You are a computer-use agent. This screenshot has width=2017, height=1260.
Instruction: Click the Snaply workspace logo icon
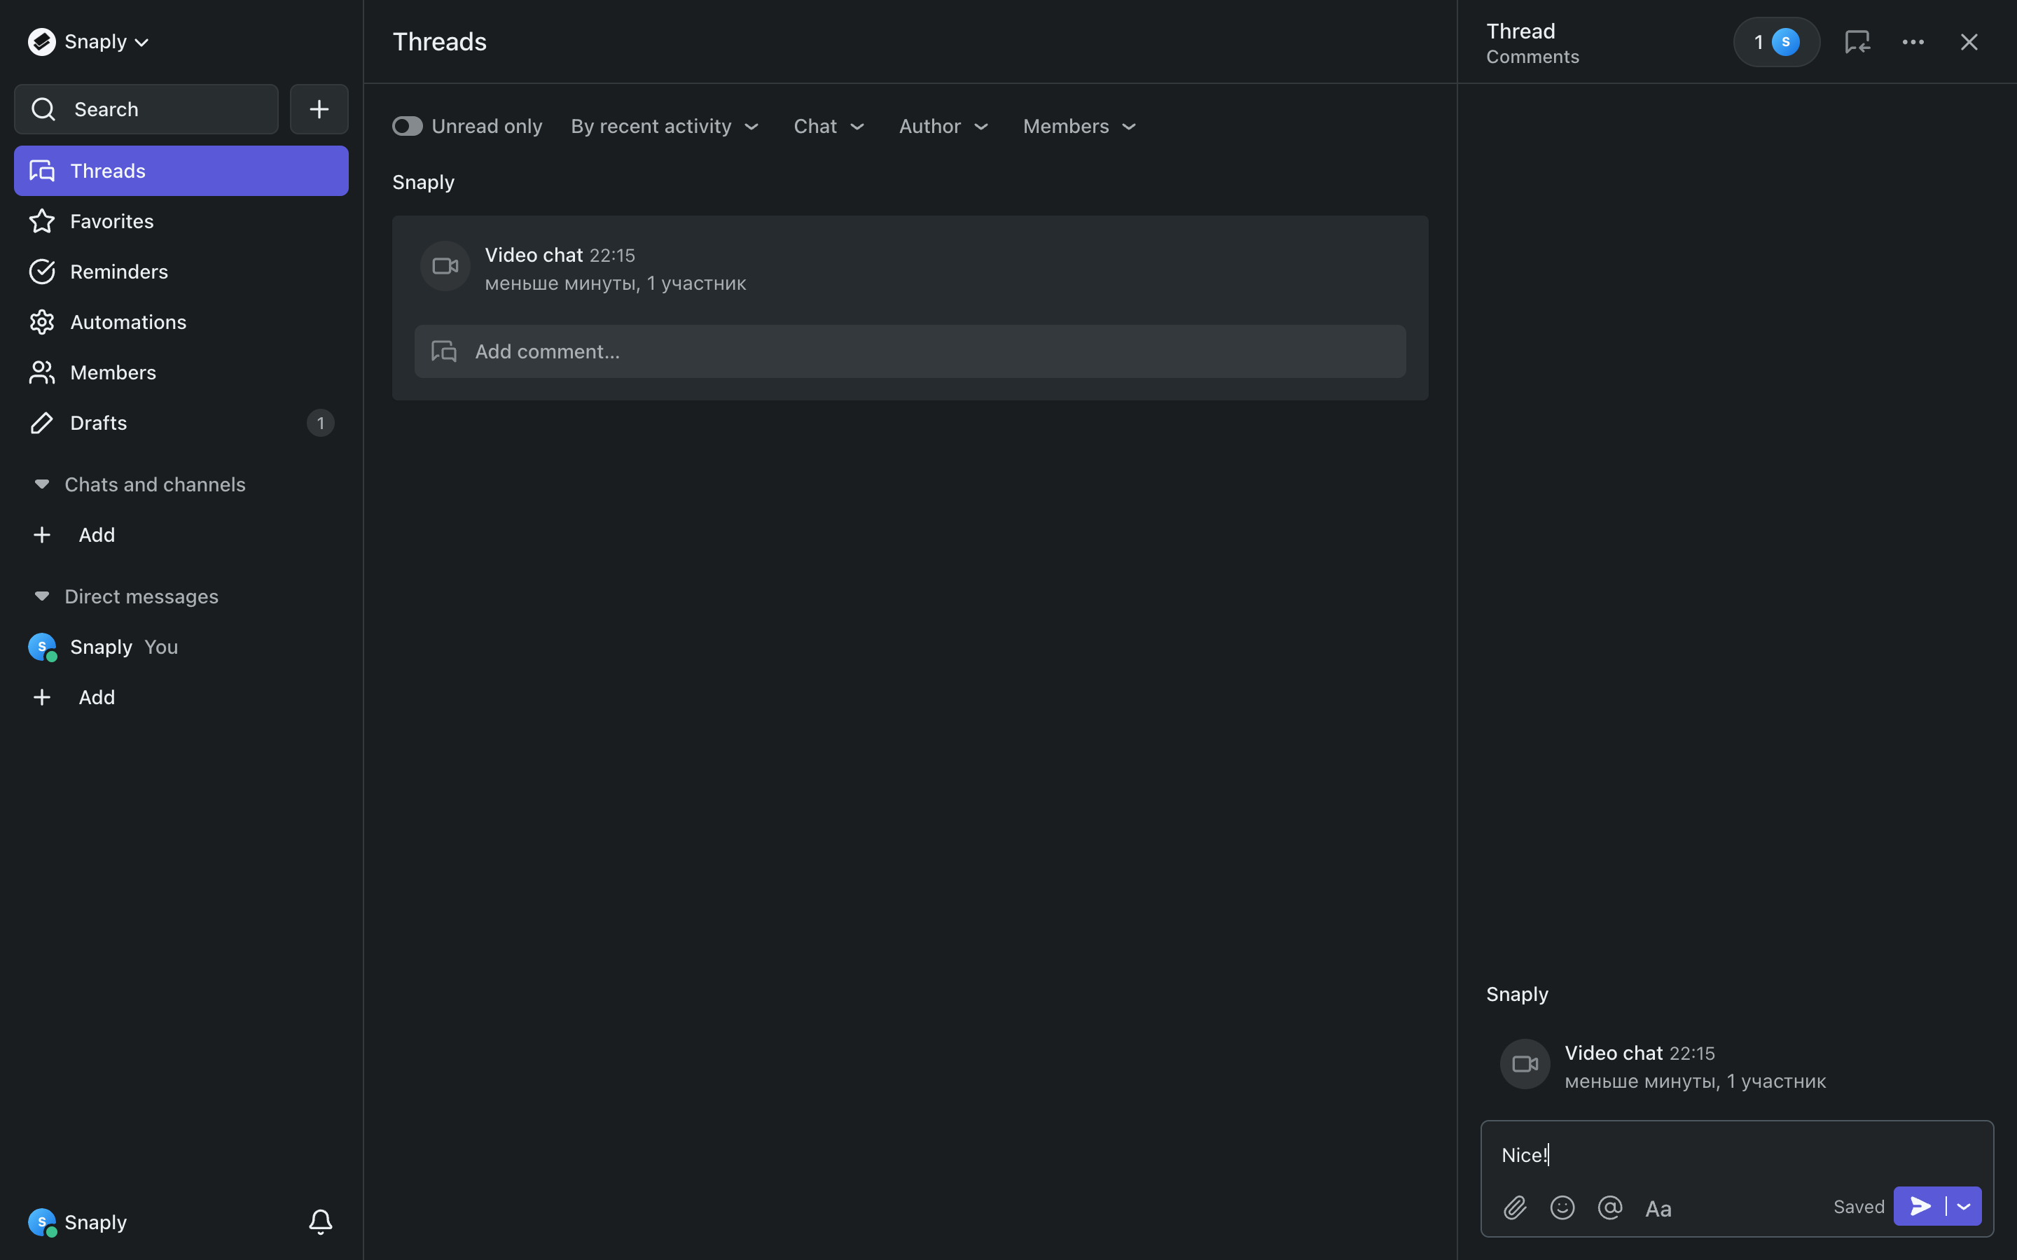42,42
